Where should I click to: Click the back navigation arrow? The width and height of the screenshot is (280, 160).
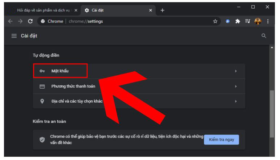tap(10, 21)
